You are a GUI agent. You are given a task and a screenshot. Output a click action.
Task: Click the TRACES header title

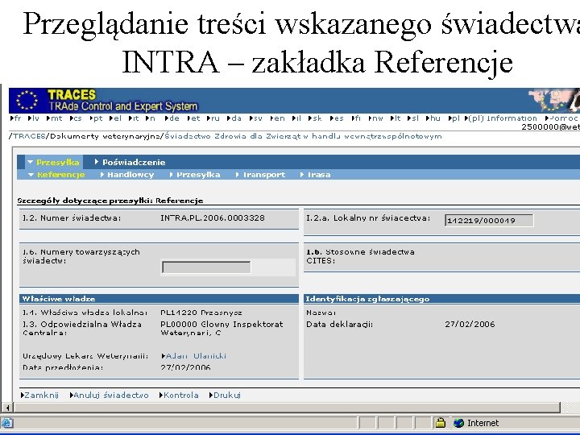[x=72, y=95]
